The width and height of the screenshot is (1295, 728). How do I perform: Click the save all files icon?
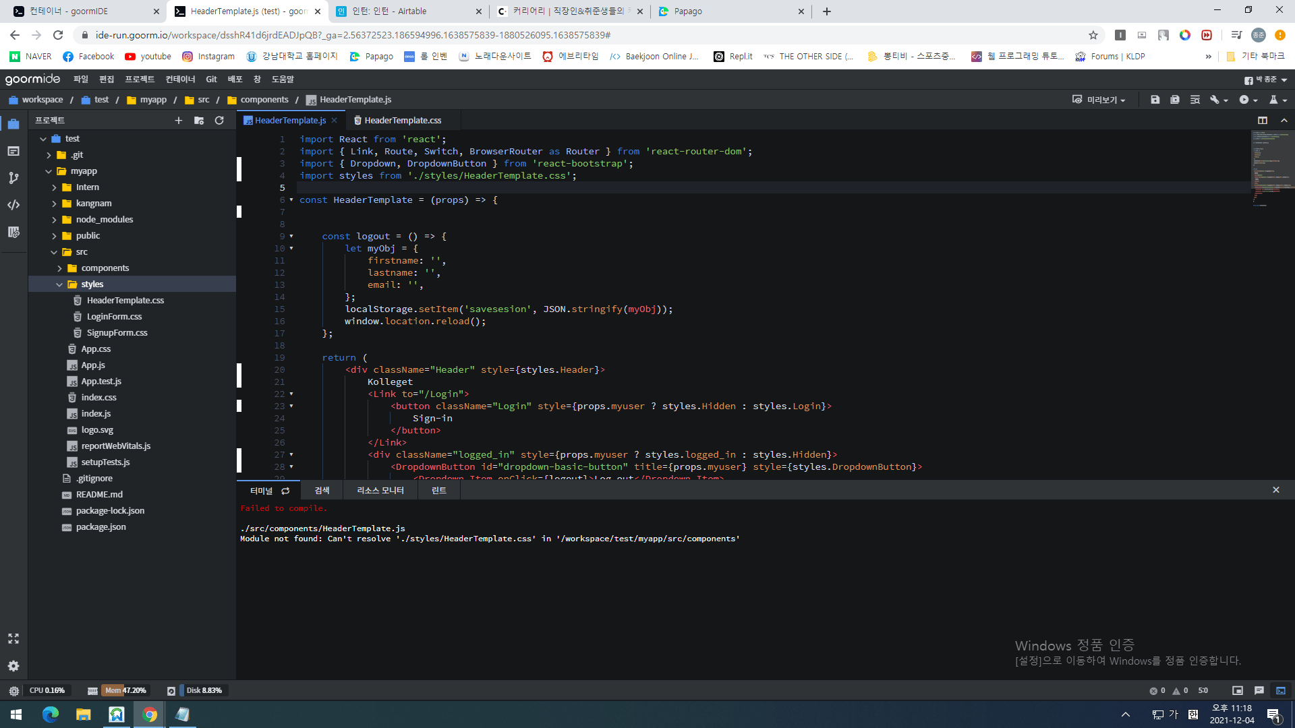(1174, 100)
